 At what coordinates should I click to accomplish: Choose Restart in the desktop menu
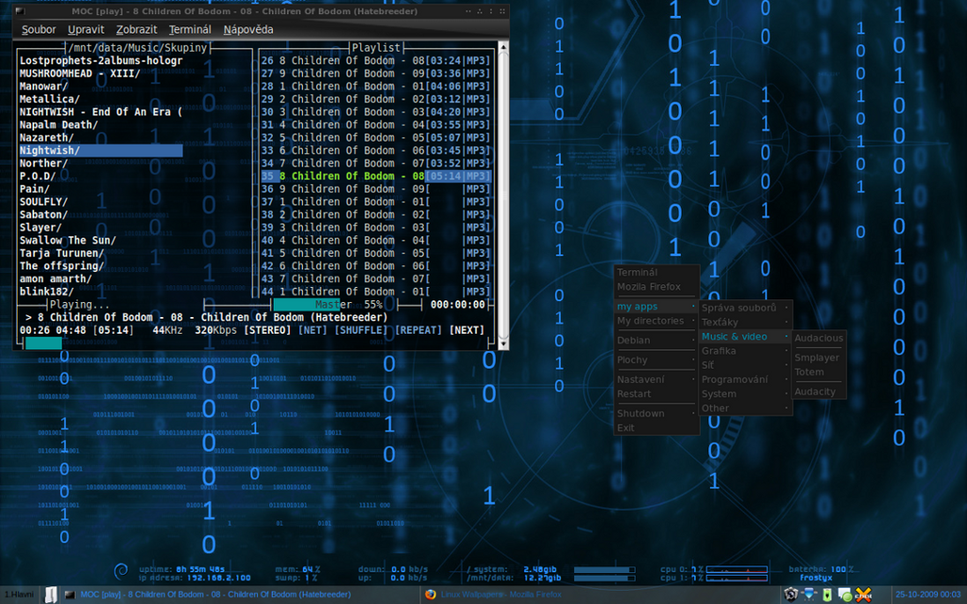tap(656, 394)
